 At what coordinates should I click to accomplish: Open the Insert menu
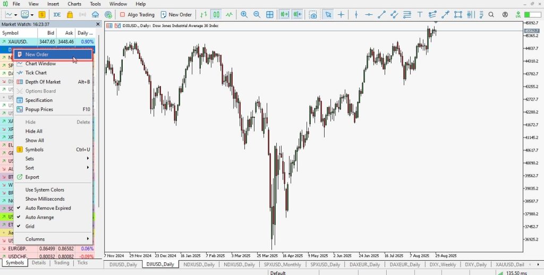point(53,4)
